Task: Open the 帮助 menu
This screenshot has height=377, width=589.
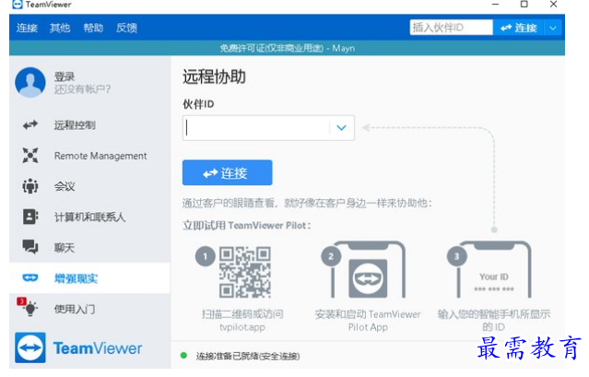Action: tap(93, 28)
